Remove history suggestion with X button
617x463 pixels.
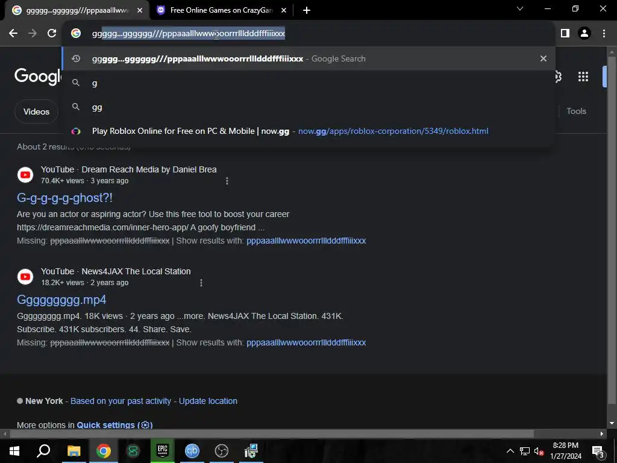point(543,58)
